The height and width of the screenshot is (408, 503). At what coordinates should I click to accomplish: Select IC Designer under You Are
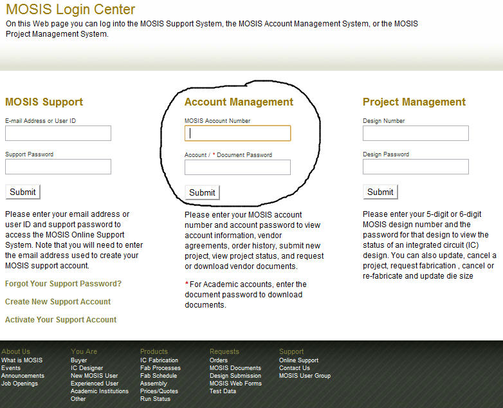pos(87,368)
